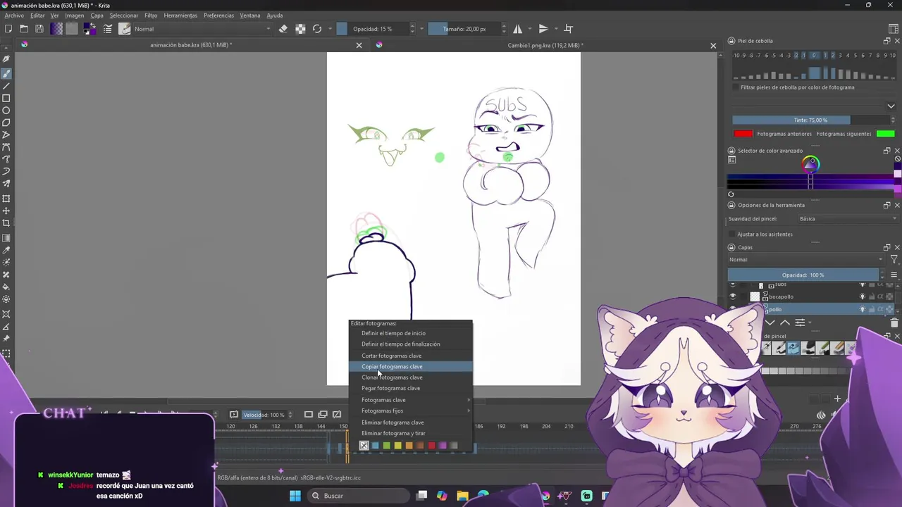This screenshot has width=902, height=507.
Task: Open the gradient fill chooser
Action: (x=56, y=29)
